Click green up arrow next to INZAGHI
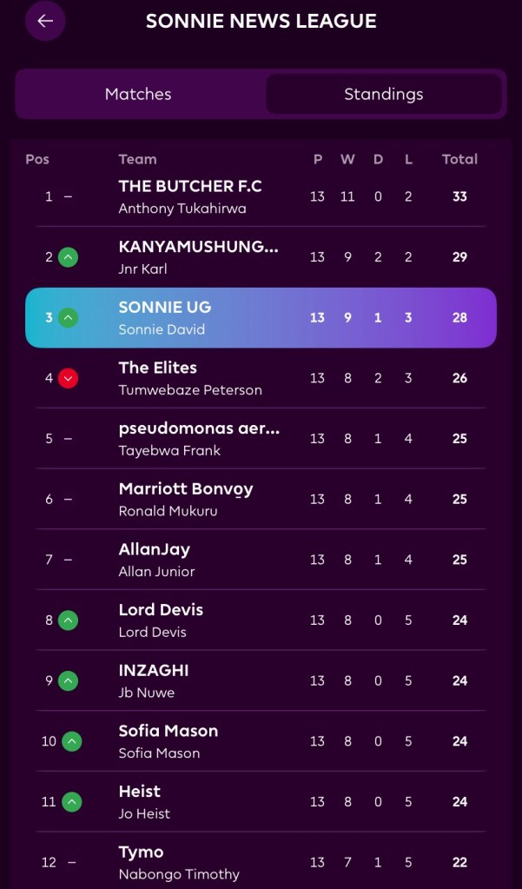Screen dimensions: 522x889 pos(69,681)
